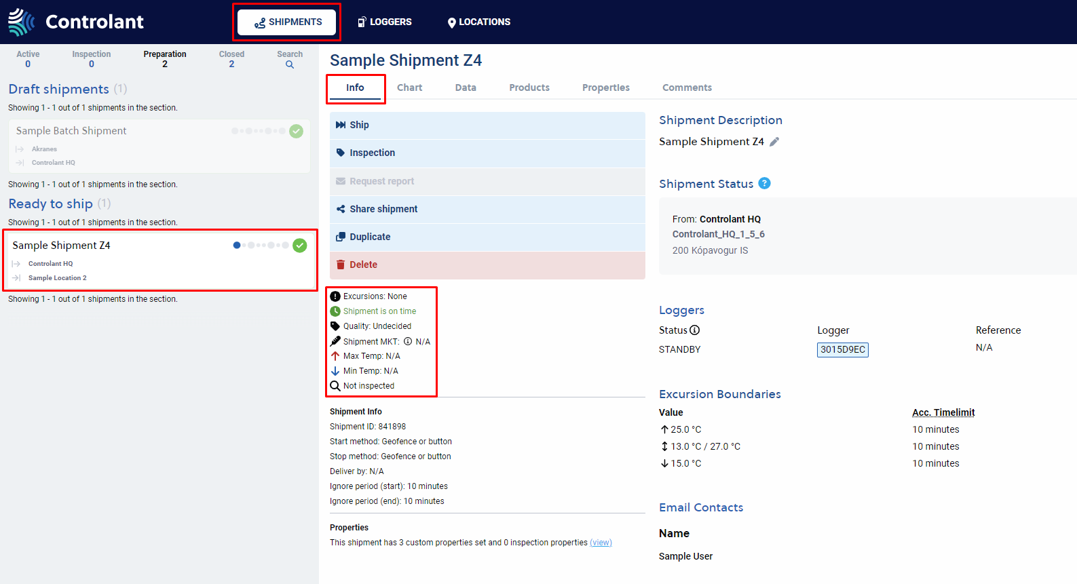Click Ready to ship heading

pyautogui.click(x=50, y=204)
